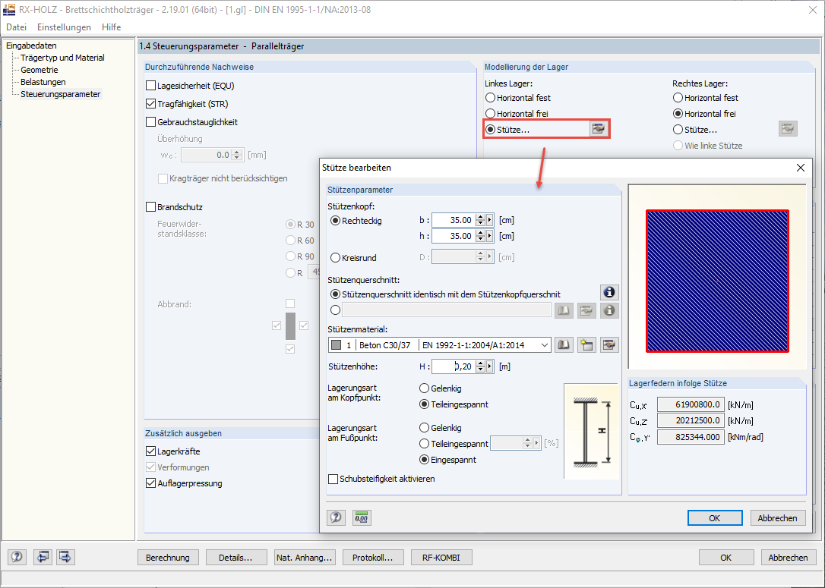825x588 pixels.
Task: Select Trägertyp und Material tree item
Action: click(62, 58)
